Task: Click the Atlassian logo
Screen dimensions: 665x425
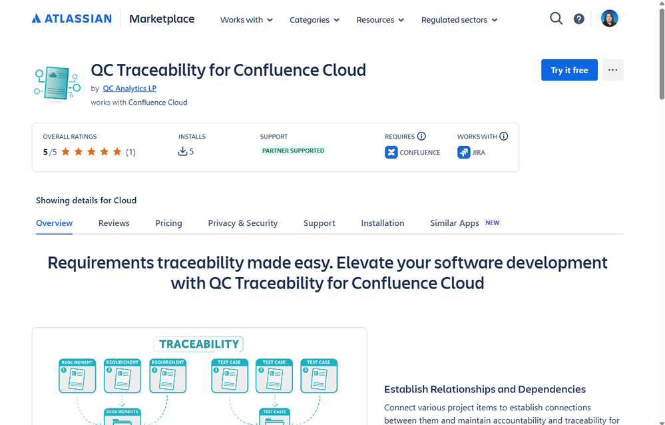Action: [x=72, y=19]
